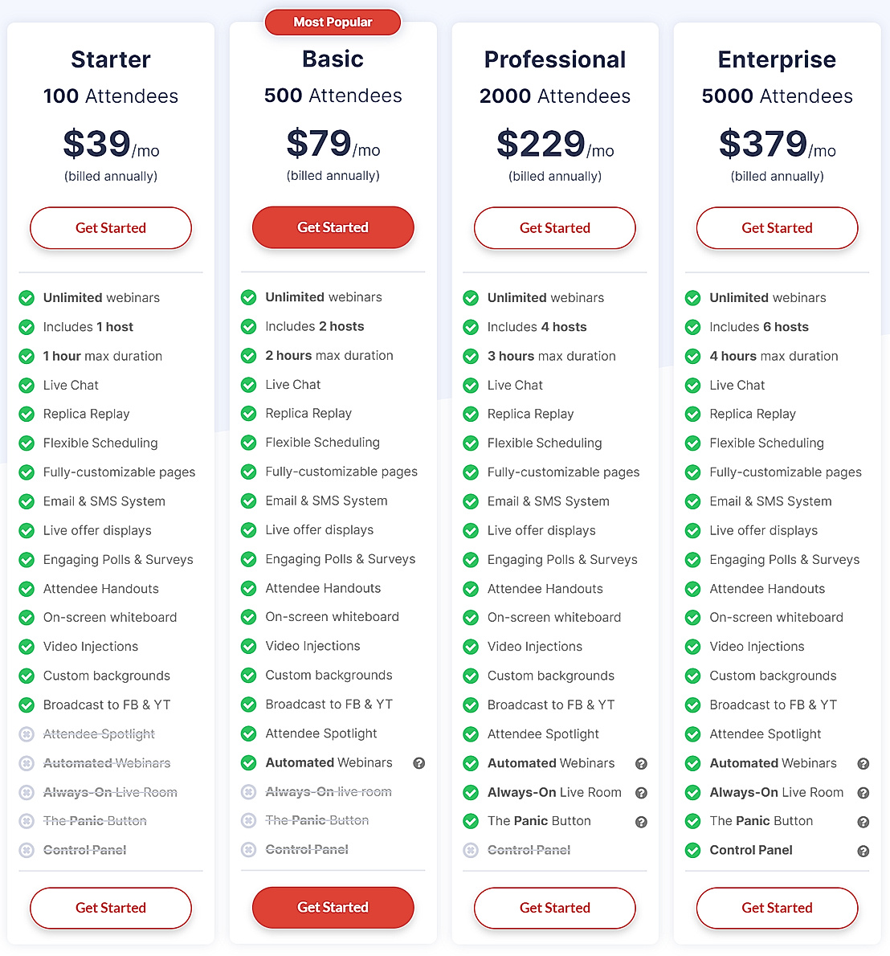Click top Get Started button for Starter plan
Screen dimensions: 890x956
[111, 228]
